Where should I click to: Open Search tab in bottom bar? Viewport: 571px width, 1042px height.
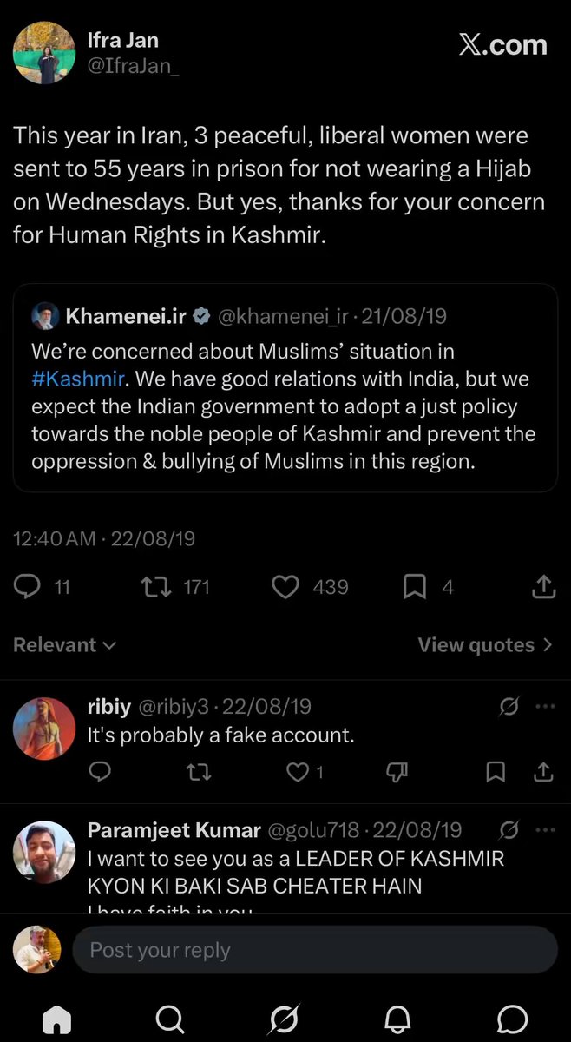(170, 1018)
